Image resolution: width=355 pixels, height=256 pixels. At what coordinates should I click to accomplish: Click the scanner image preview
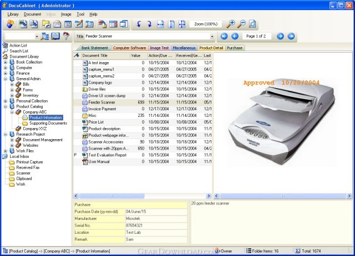tap(282, 123)
